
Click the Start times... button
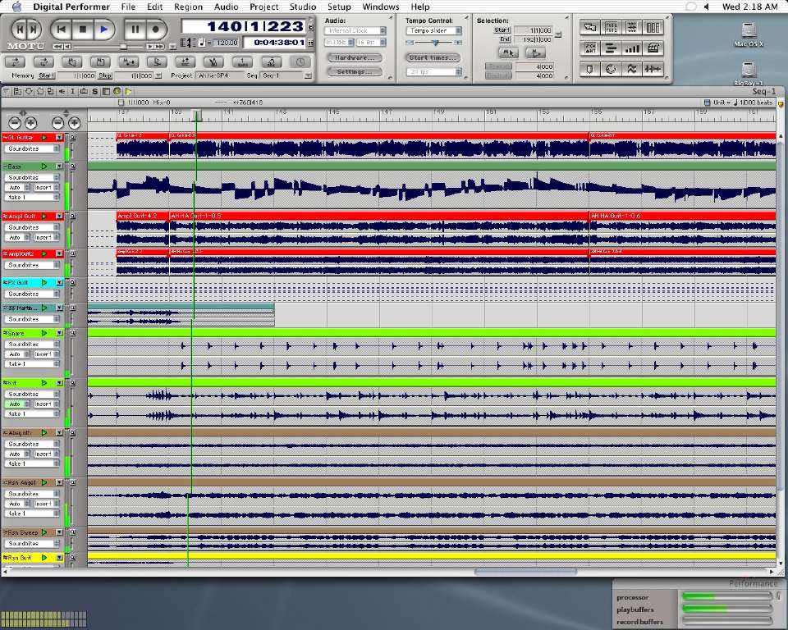tap(433, 57)
